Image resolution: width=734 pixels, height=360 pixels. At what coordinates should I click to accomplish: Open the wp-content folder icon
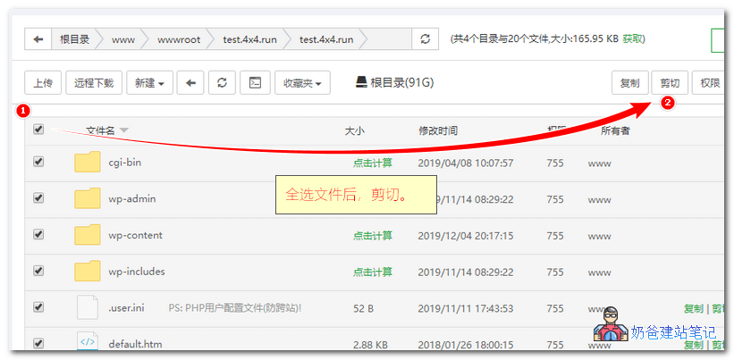point(88,235)
